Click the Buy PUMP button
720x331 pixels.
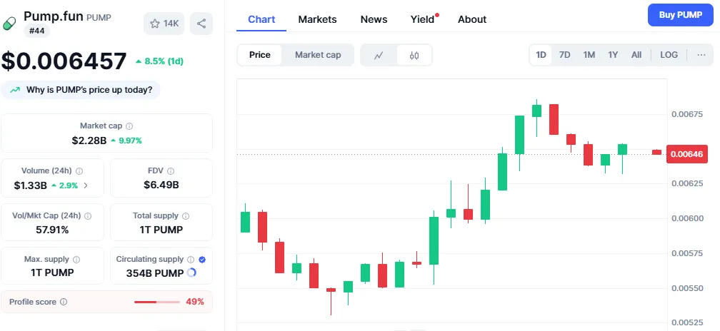pyautogui.click(x=680, y=15)
